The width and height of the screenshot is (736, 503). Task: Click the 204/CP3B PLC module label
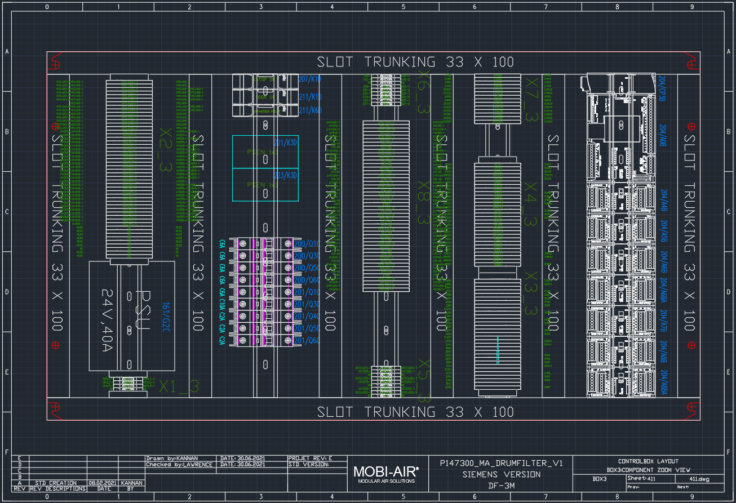tap(662, 88)
